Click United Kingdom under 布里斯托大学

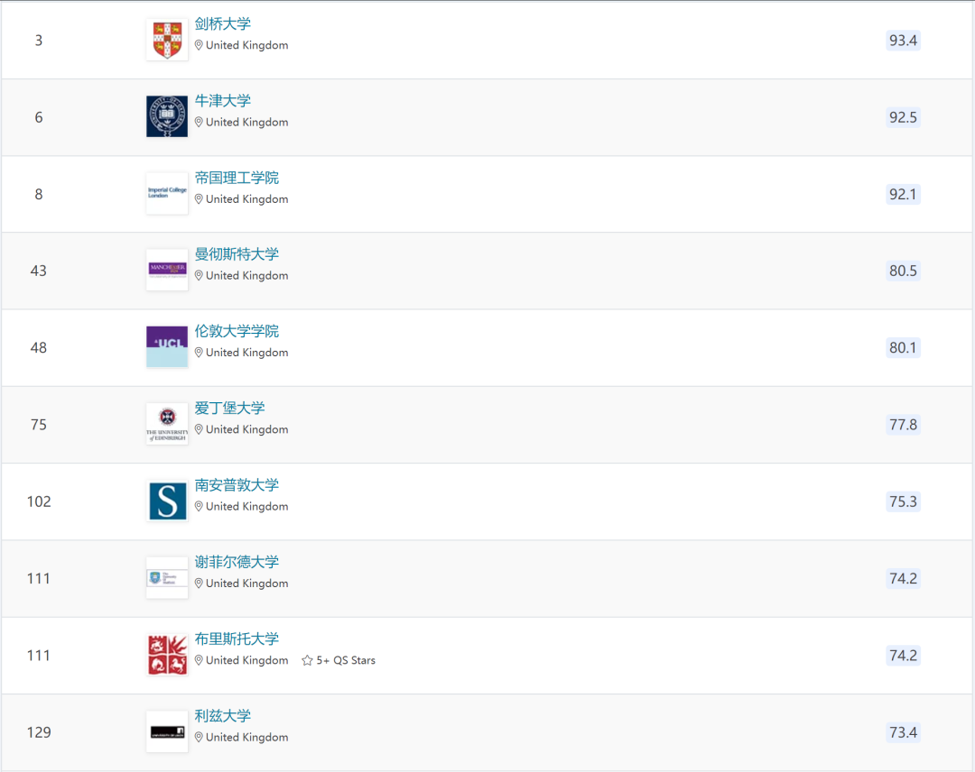(x=246, y=660)
